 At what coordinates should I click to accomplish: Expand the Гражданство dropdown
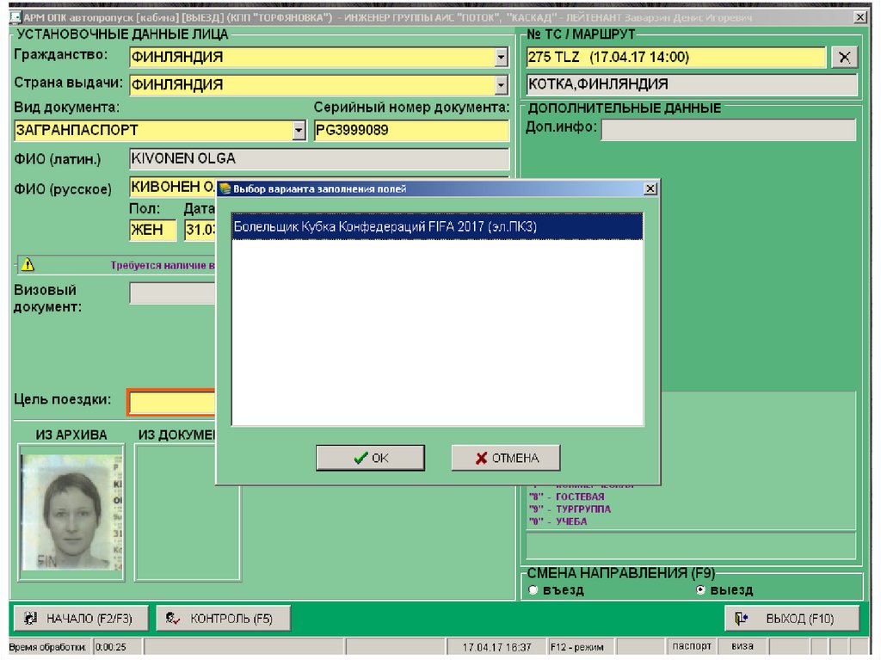tap(502, 58)
